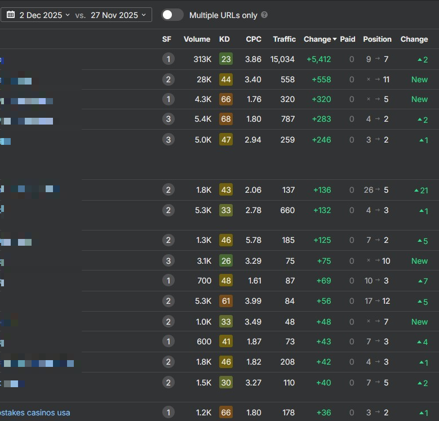Click the CPC value 5.78

254,240
